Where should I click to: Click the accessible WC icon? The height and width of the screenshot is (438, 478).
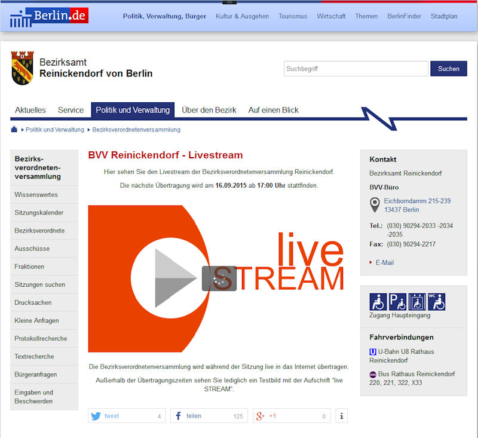point(436,302)
